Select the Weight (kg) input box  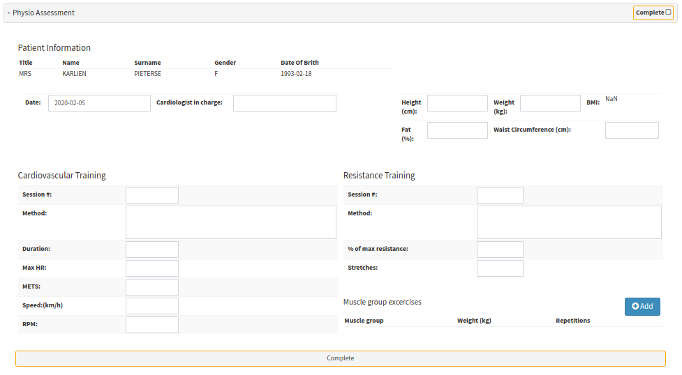tap(549, 103)
